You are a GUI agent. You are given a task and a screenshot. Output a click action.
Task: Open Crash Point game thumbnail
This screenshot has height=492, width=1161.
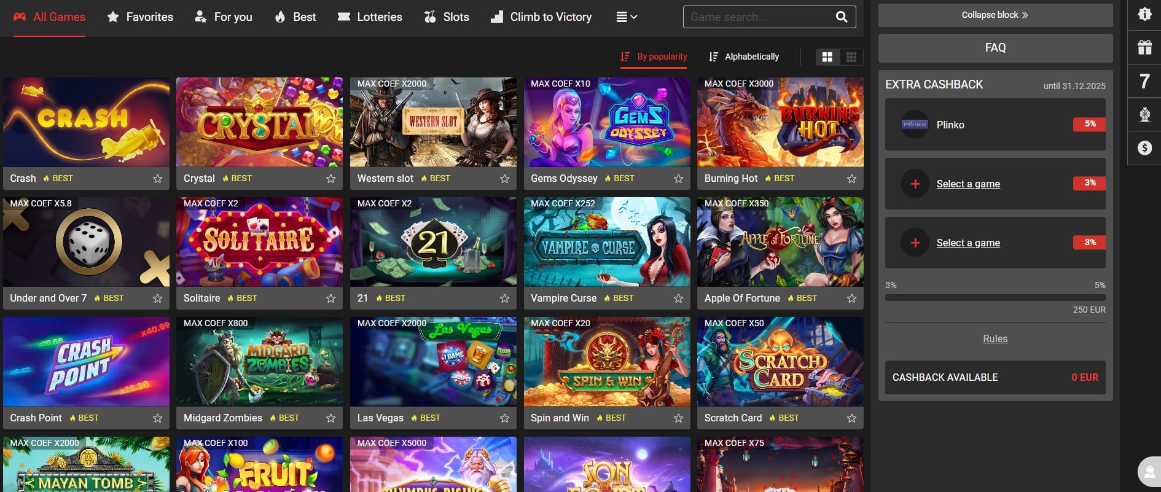coord(86,362)
